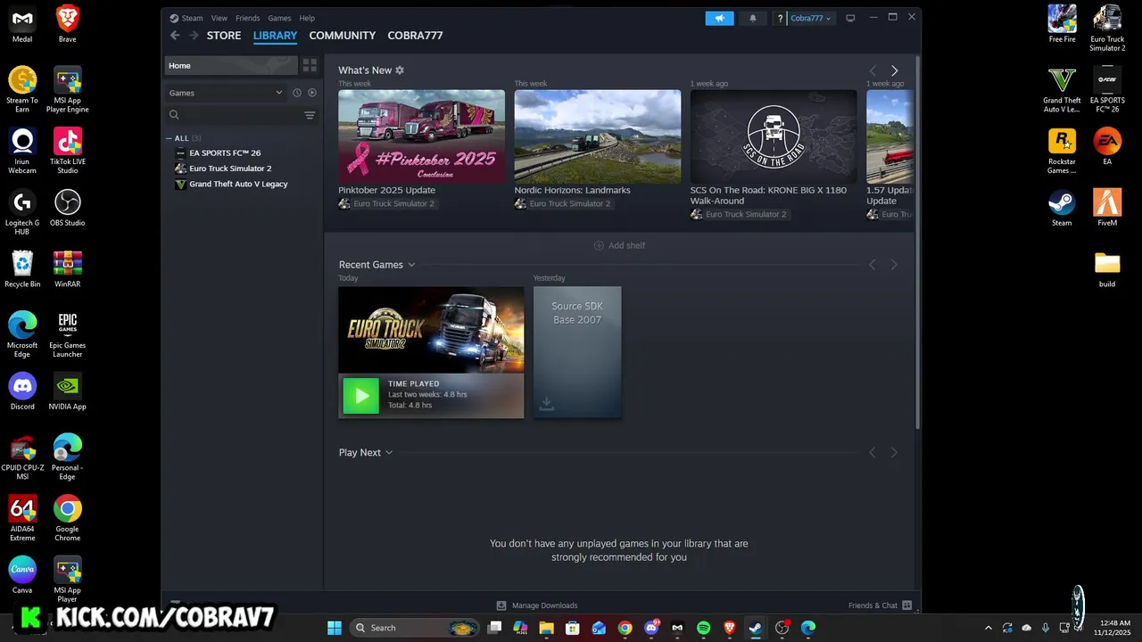This screenshot has height=642, width=1142.
Task: Expand the Recent Games shelf dropdown
Action: (411, 265)
